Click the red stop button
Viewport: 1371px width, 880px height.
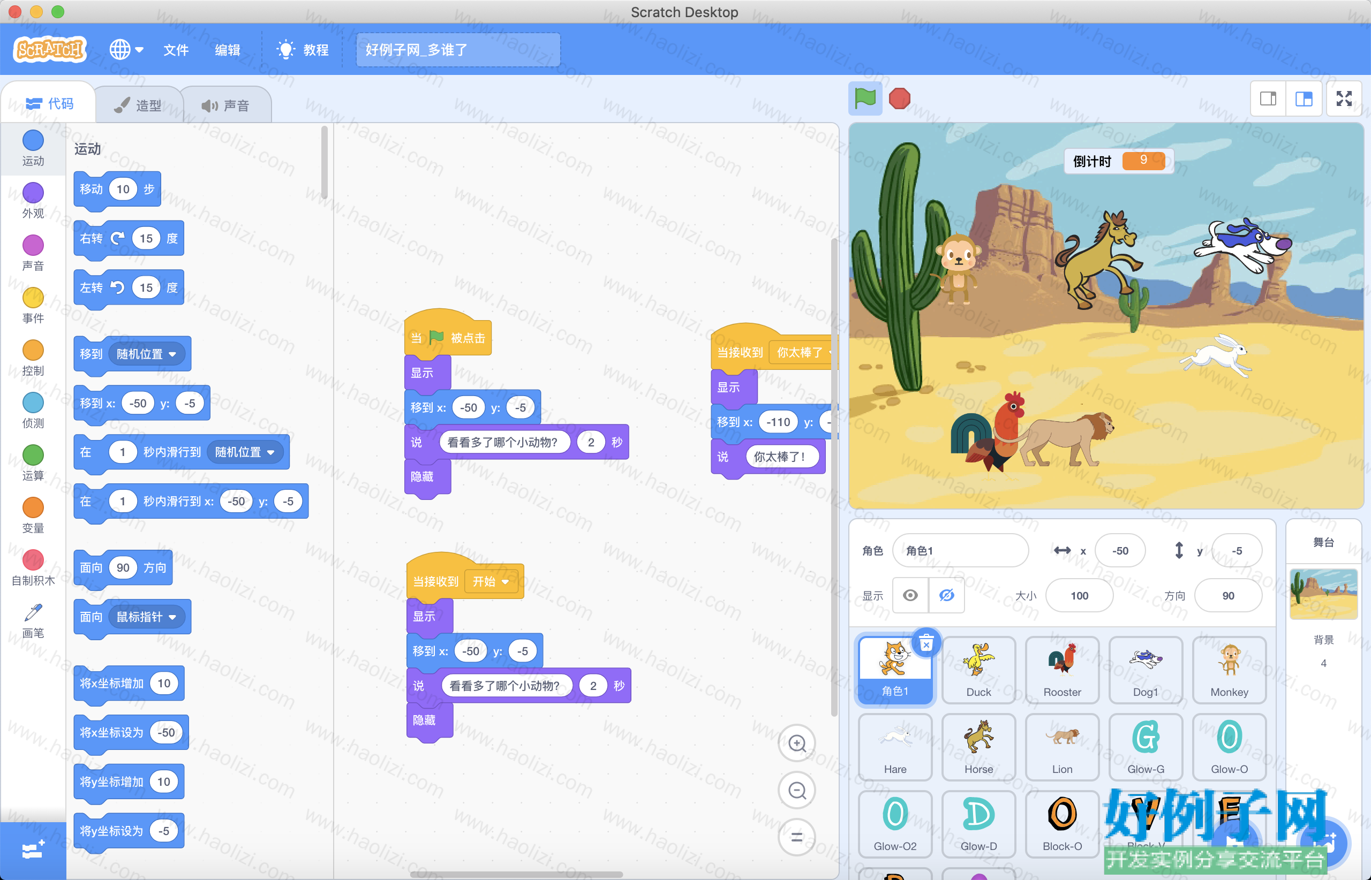pos(899,98)
